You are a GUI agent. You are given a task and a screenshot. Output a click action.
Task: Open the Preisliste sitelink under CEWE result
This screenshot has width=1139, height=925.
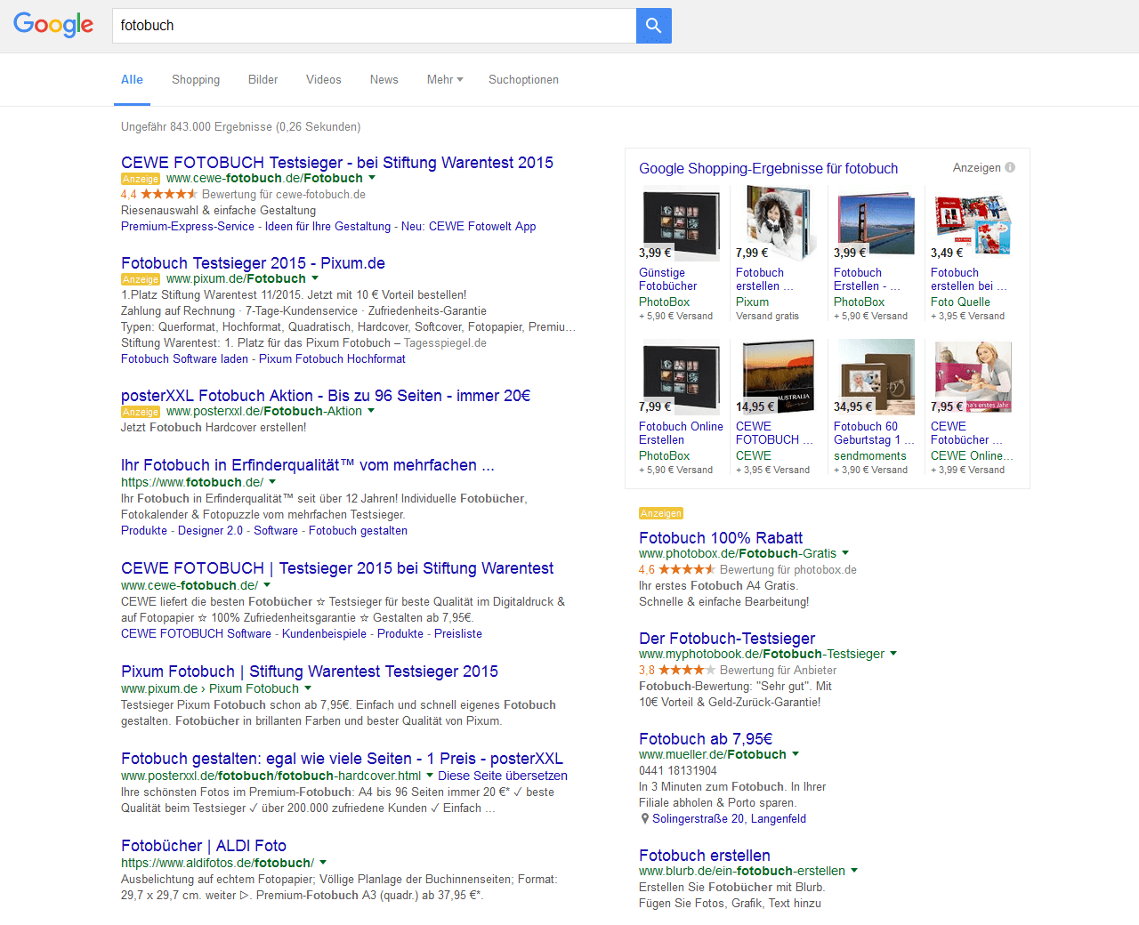[457, 634]
